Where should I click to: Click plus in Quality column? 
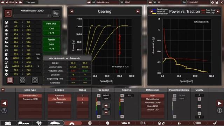click(x=199, y=99)
